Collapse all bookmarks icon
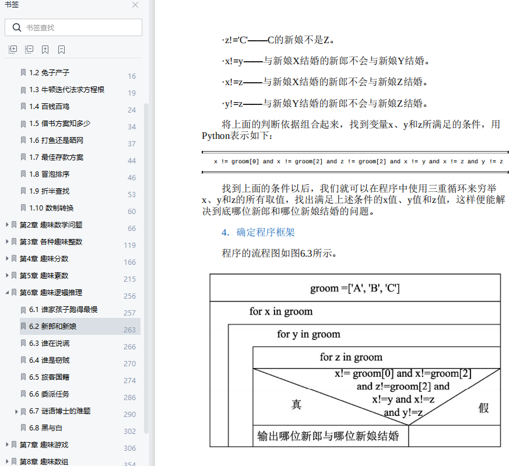Screen dimensions: 520x466 coord(29,50)
